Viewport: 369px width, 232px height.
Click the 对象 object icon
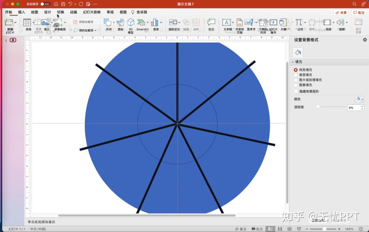[283, 23]
